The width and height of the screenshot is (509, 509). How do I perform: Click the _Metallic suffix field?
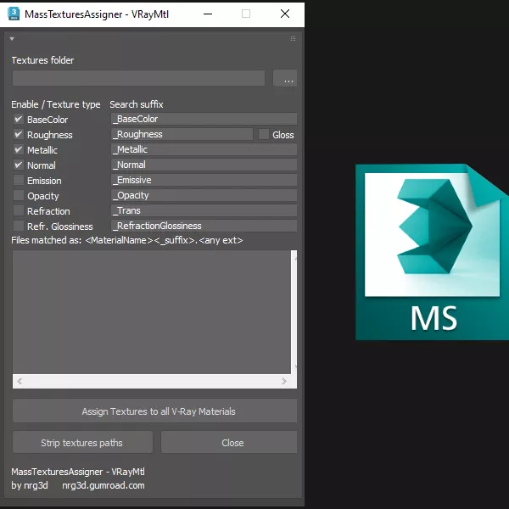tap(204, 149)
